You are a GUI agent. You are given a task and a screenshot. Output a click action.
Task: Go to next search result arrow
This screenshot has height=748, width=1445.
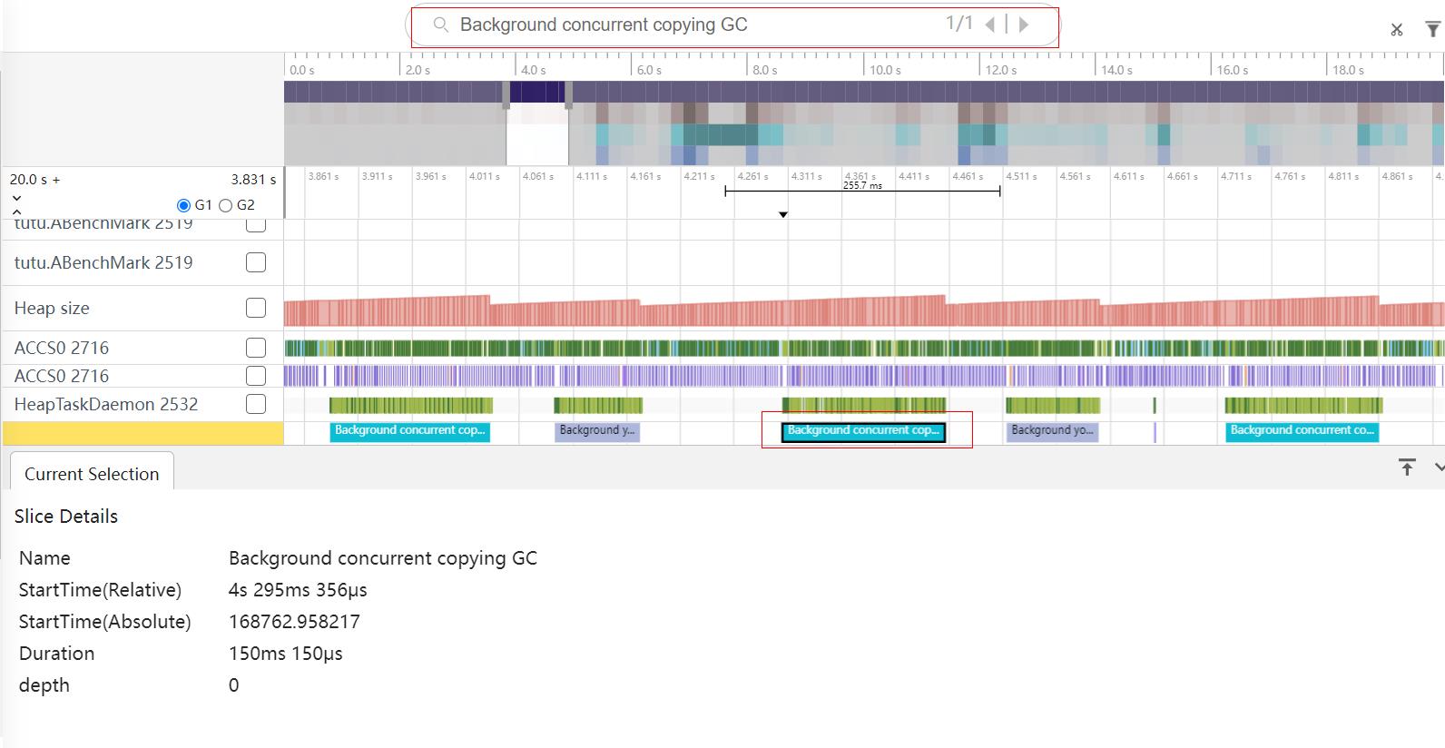1024,25
